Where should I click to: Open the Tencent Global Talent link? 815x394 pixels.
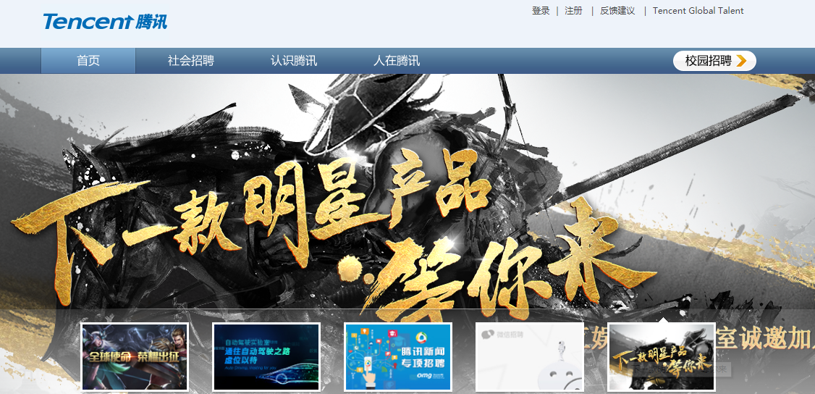(x=698, y=10)
